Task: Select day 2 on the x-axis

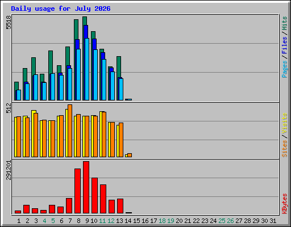Action: click(x=27, y=221)
